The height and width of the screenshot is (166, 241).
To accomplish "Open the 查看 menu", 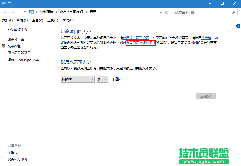I will tap(37, 20).
